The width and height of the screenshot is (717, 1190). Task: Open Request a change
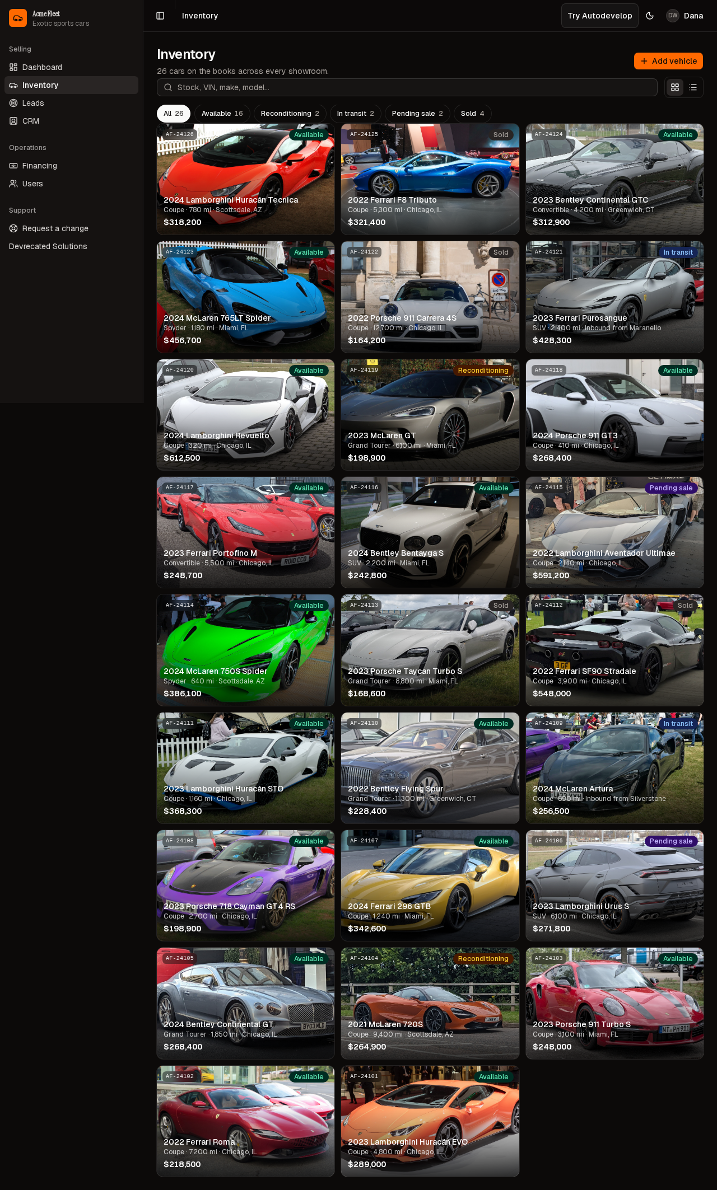point(71,228)
